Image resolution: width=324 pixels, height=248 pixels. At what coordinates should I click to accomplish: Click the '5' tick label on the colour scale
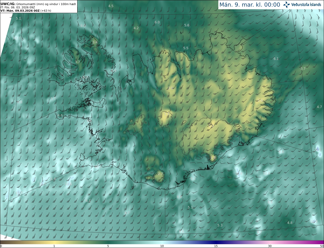pyautogui.click(x=108, y=246)
